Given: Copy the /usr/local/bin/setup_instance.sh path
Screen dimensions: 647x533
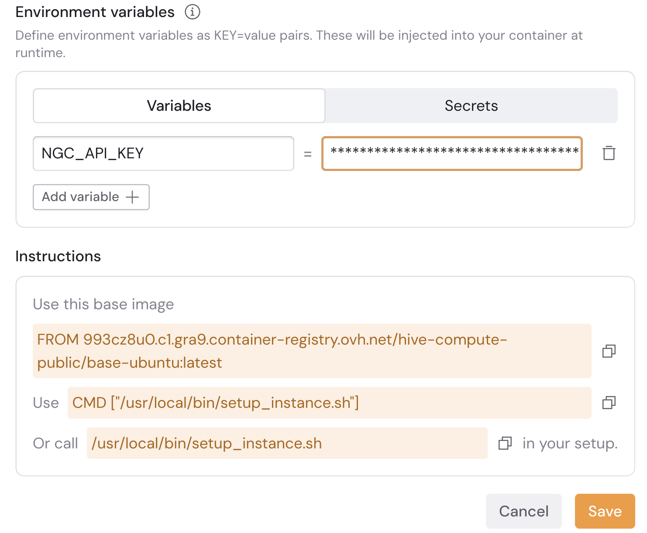Looking at the screenshot, I should point(505,443).
